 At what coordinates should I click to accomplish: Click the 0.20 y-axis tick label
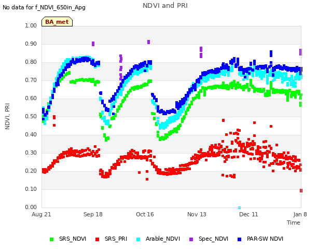point(31,171)
